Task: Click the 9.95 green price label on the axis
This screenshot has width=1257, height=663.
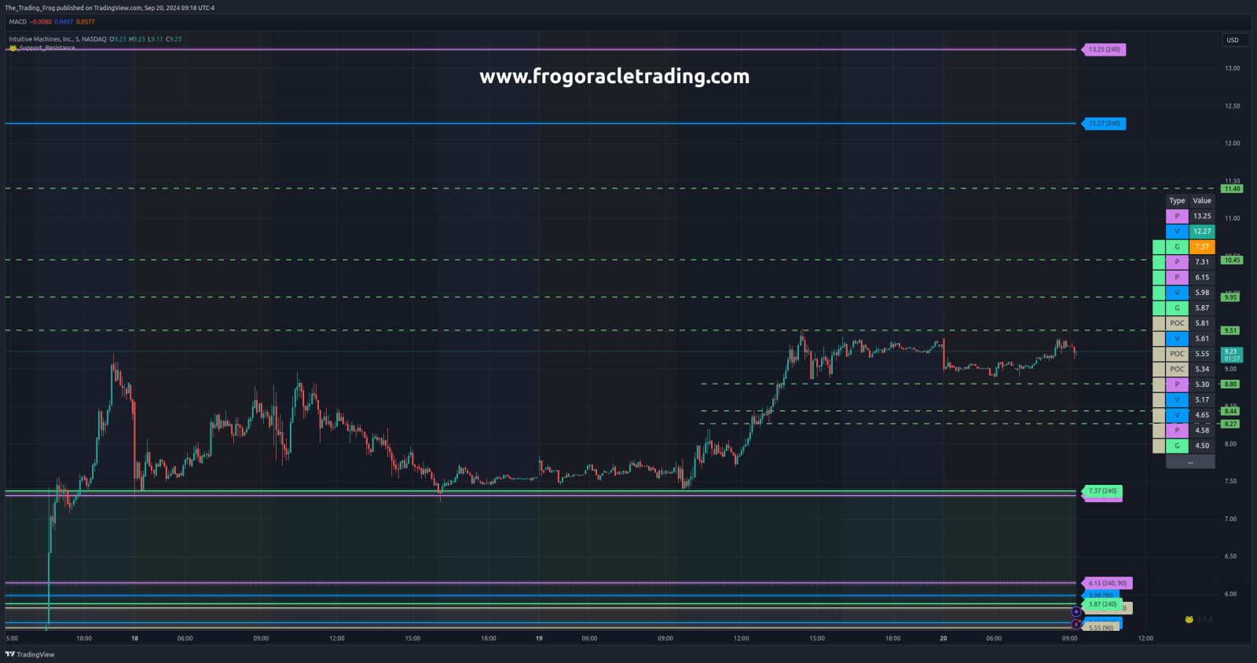Action: point(1230,297)
